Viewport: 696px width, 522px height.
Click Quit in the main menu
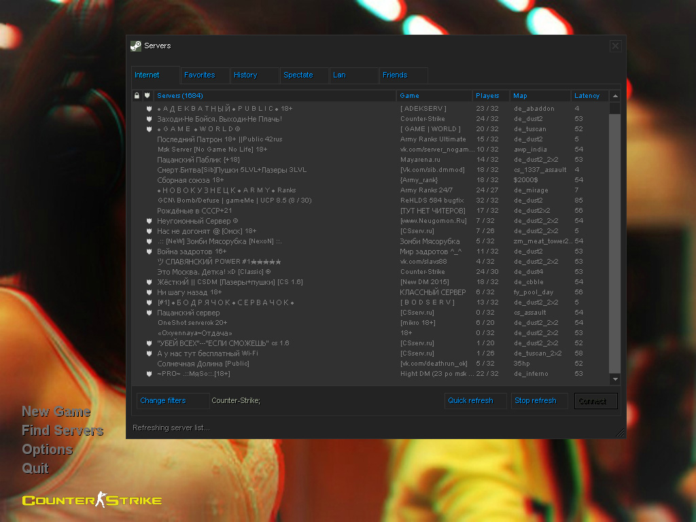[35, 468]
